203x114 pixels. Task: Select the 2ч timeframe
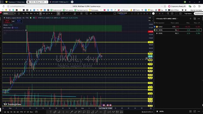[37, 14]
